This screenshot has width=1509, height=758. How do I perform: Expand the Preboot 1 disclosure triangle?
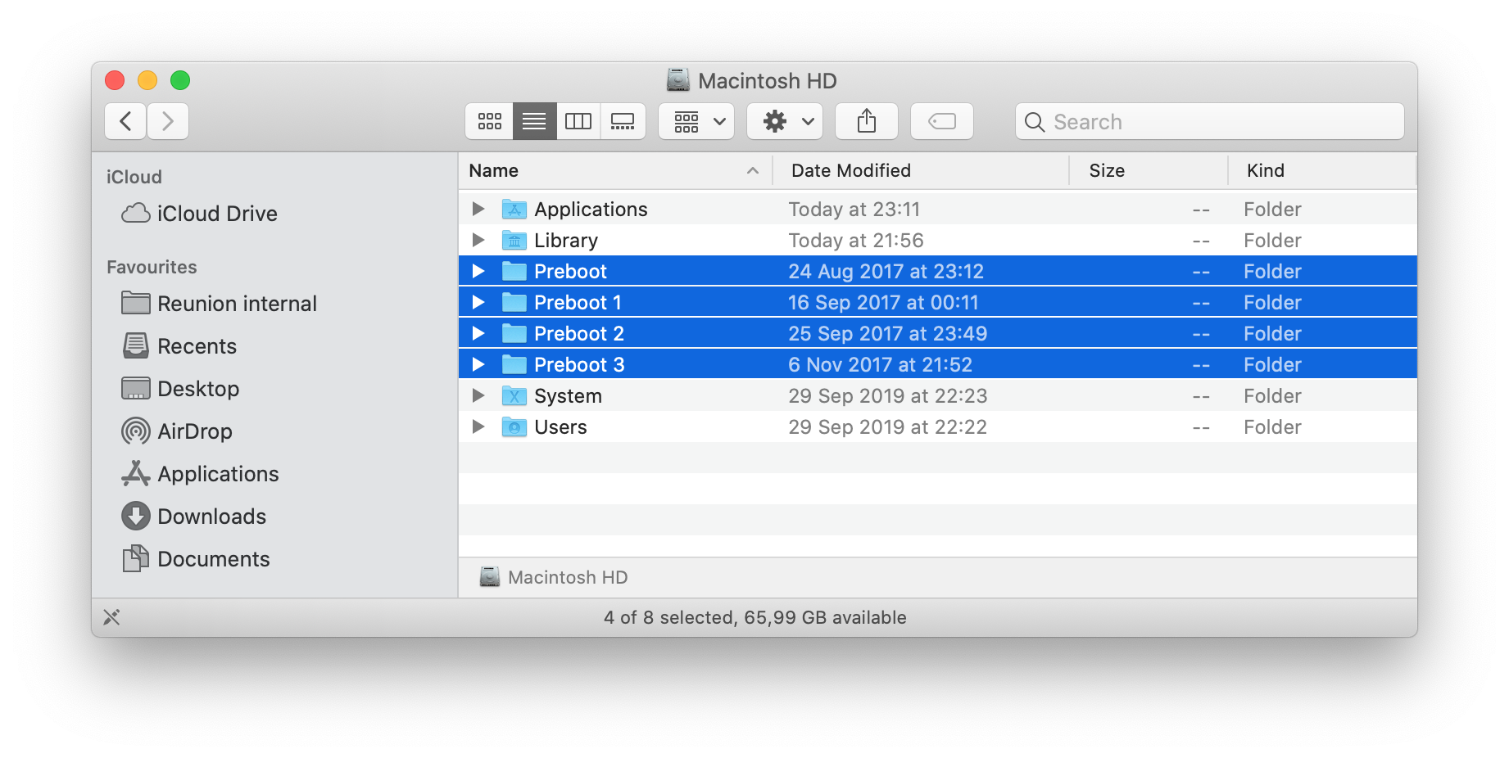tap(478, 302)
